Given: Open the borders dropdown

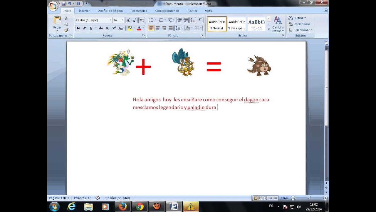Looking at the screenshot, I should 201,28.
